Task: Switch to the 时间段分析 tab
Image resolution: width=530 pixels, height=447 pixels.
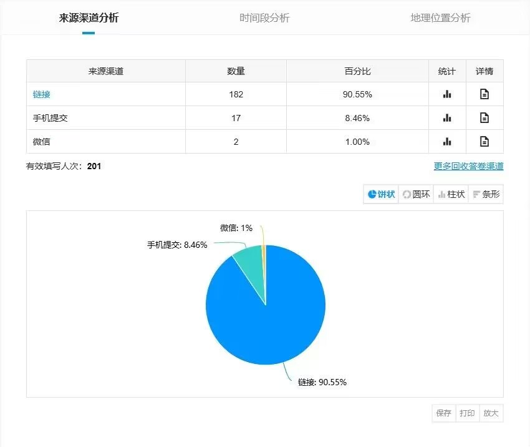Action: tap(264, 17)
